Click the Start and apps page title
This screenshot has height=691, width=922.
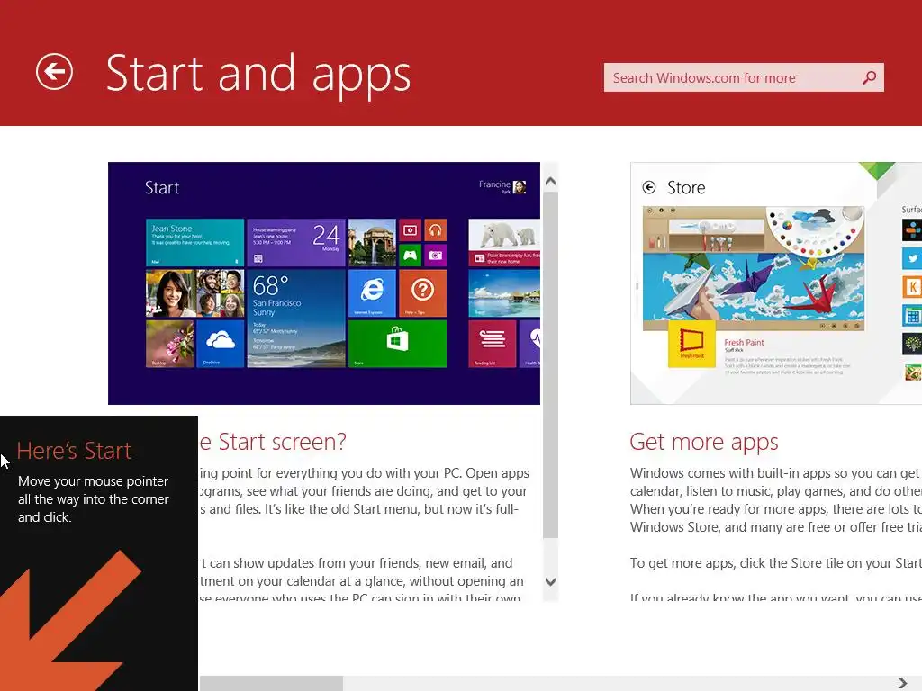click(258, 74)
